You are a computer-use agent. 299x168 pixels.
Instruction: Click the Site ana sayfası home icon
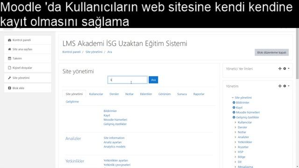pos(9,49)
